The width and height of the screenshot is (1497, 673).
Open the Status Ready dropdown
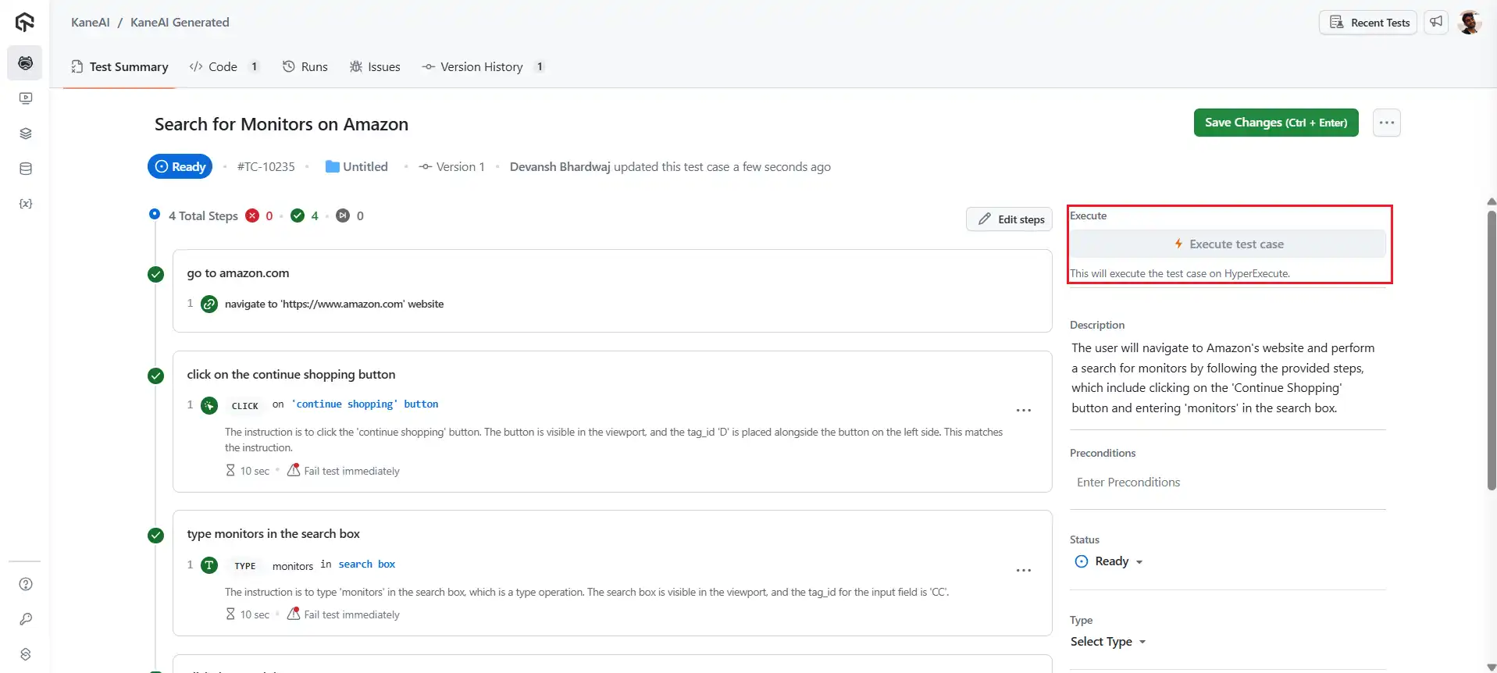click(x=1110, y=561)
